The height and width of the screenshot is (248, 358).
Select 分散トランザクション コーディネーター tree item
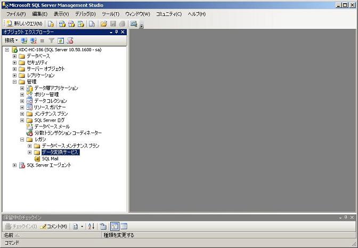(x=68, y=133)
